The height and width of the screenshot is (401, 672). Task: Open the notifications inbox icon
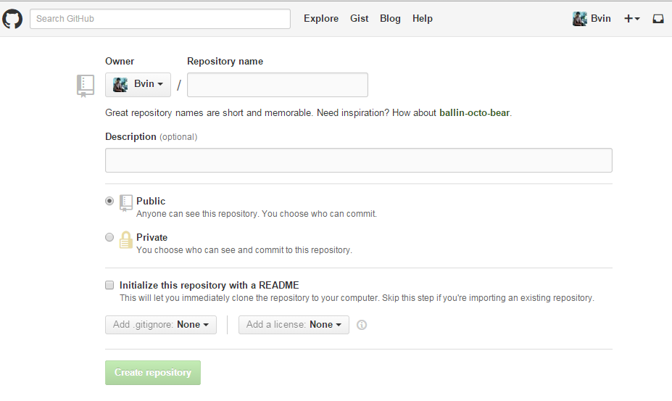[658, 19]
